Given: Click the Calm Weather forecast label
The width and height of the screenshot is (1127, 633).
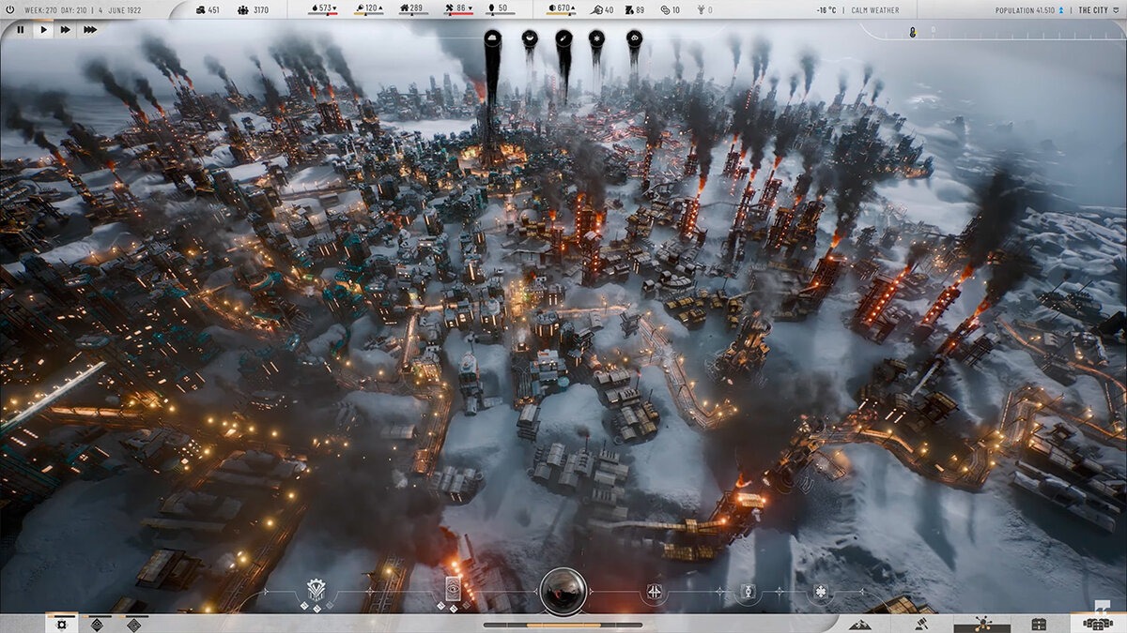Looking at the screenshot, I should coord(875,9).
